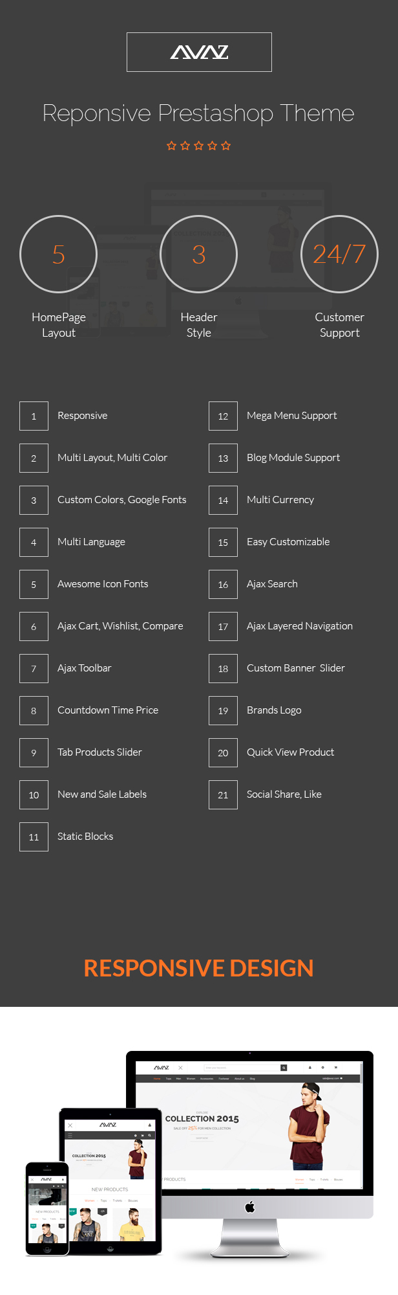Viewport: 398px width, 1295px height.
Task: Click the Ajax Layered Navigation label
Action: coord(300,626)
